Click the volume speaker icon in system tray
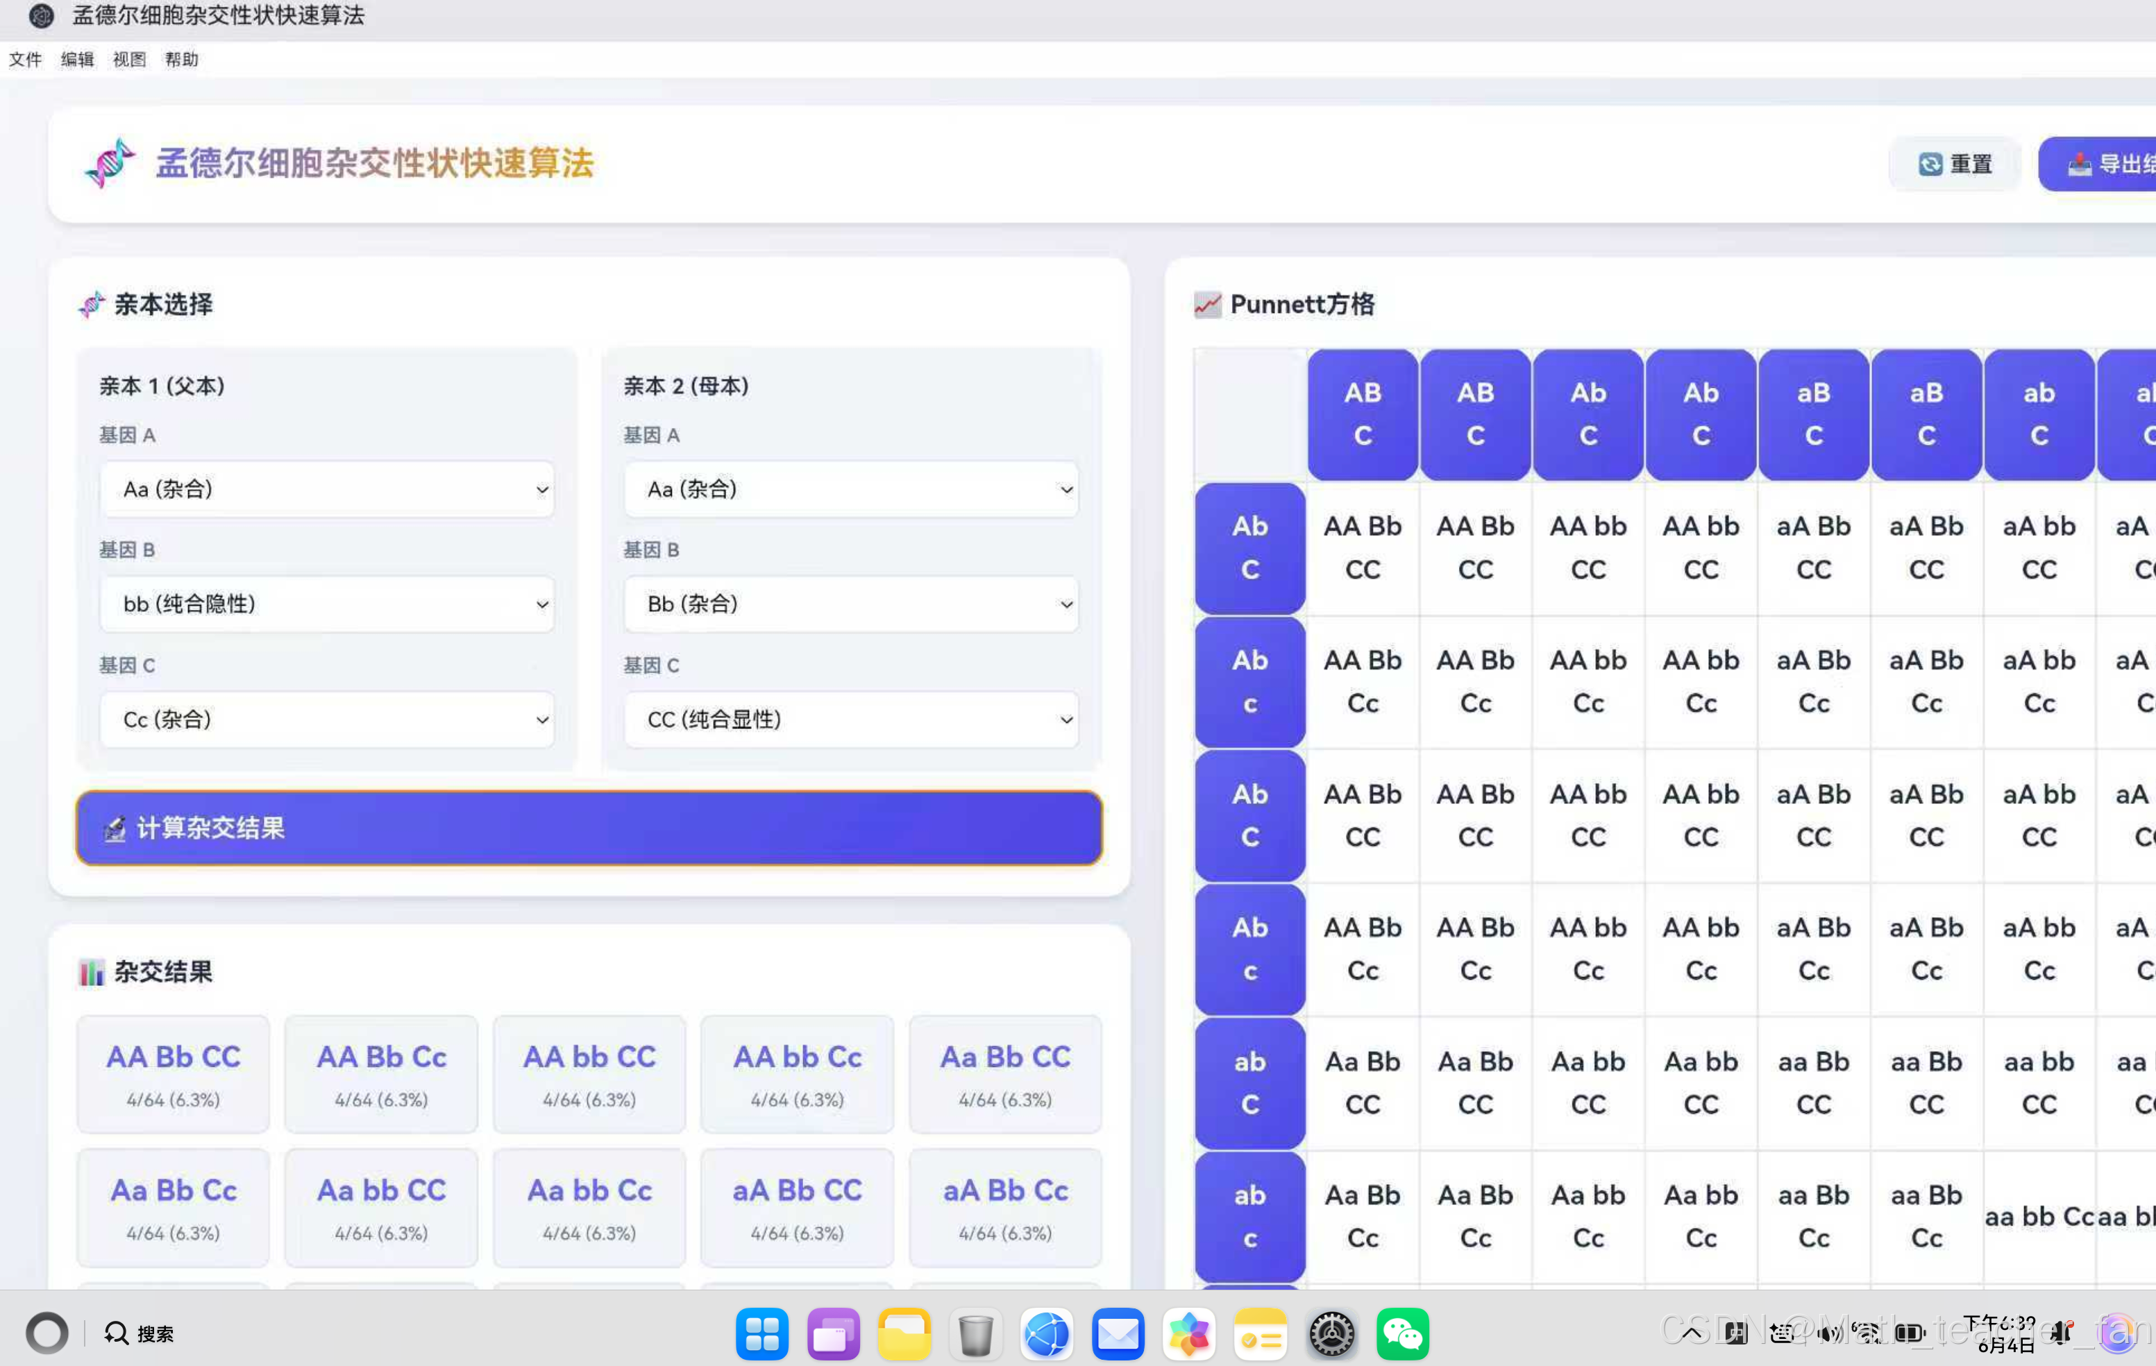This screenshot has height=1366, width=2156. (1830, 1334)
